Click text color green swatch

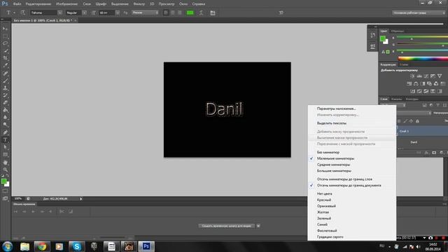[190, 13]
